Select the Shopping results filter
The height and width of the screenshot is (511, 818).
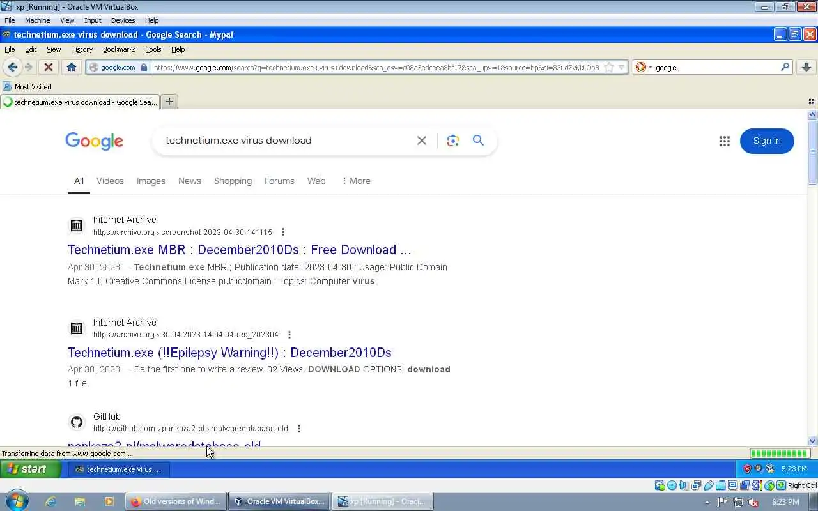click(233, 181)
